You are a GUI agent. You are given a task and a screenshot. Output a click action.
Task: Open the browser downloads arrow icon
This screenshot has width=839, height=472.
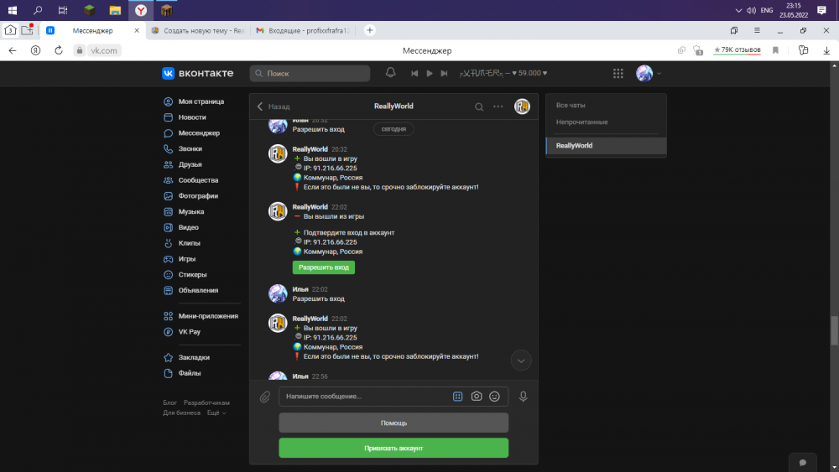(x=826, y=50)
